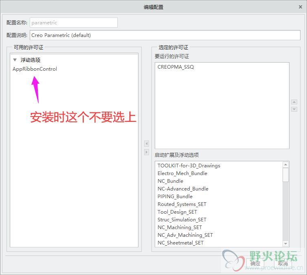Click the right transfer arrow button
307x275 pixels.
click(147, 152)
